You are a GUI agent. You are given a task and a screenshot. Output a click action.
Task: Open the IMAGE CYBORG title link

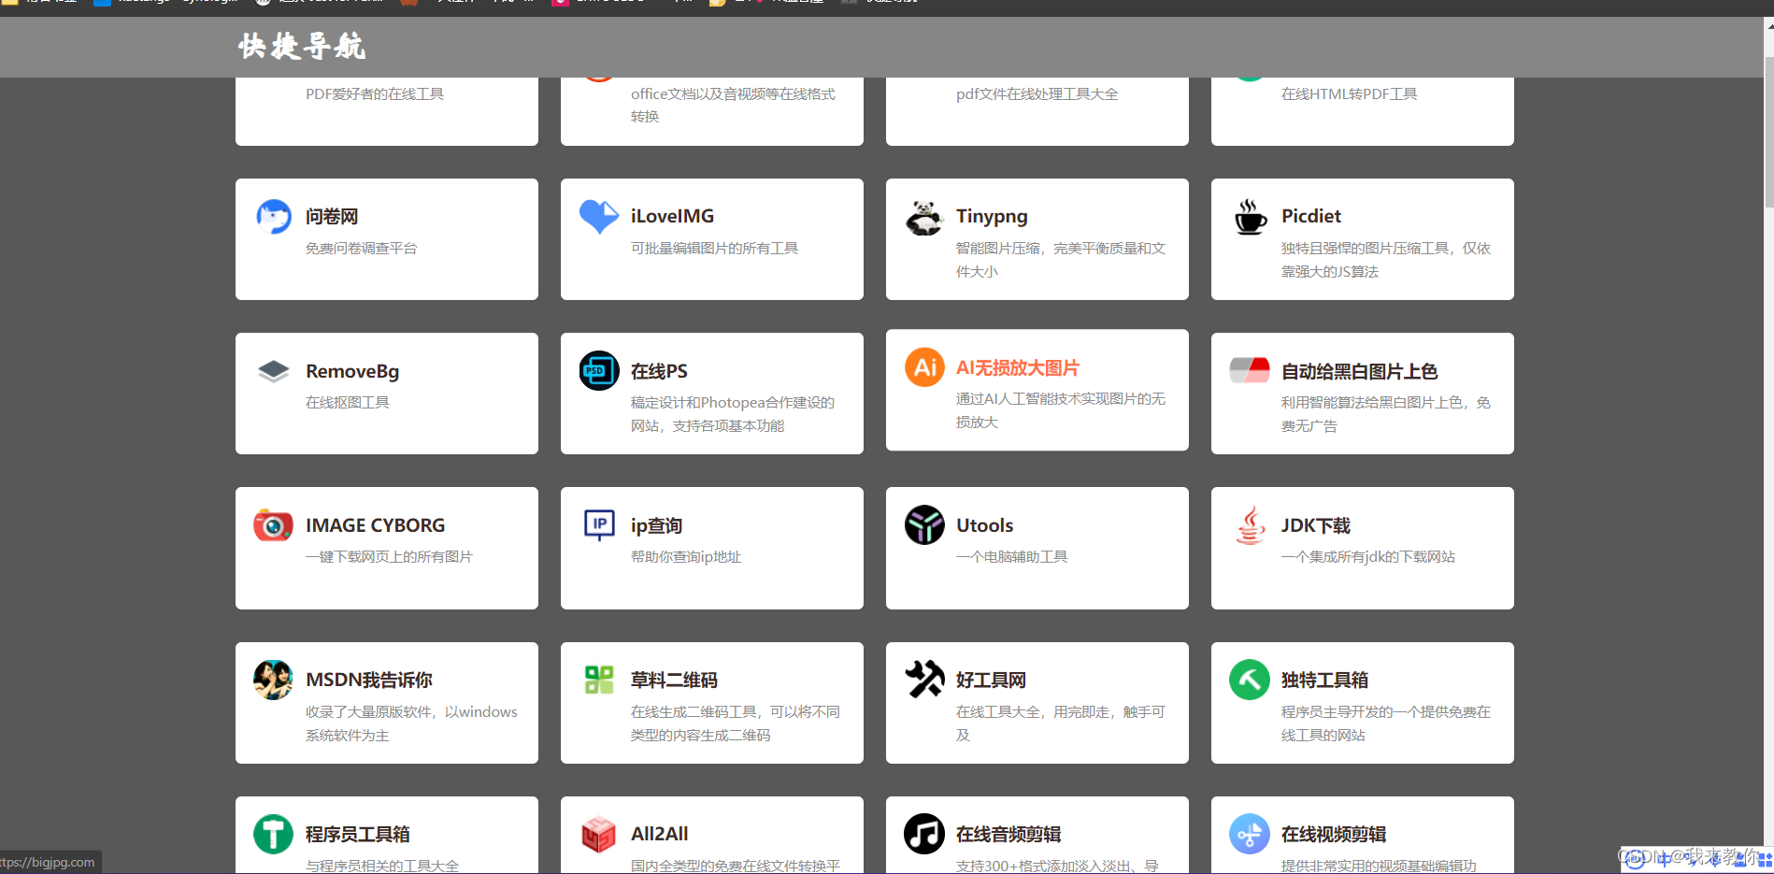375,525
